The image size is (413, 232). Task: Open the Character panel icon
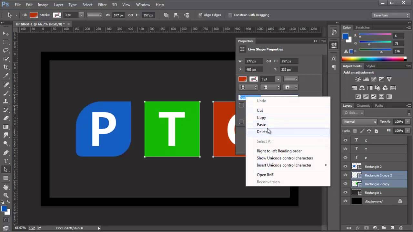pos(334,59)
